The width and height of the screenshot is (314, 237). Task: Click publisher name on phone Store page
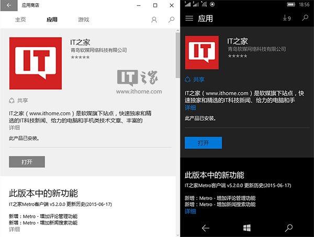point(257,49)
